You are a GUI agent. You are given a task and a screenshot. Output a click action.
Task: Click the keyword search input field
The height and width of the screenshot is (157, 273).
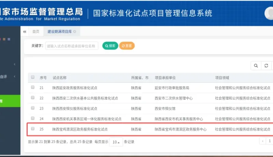(72, 46)
